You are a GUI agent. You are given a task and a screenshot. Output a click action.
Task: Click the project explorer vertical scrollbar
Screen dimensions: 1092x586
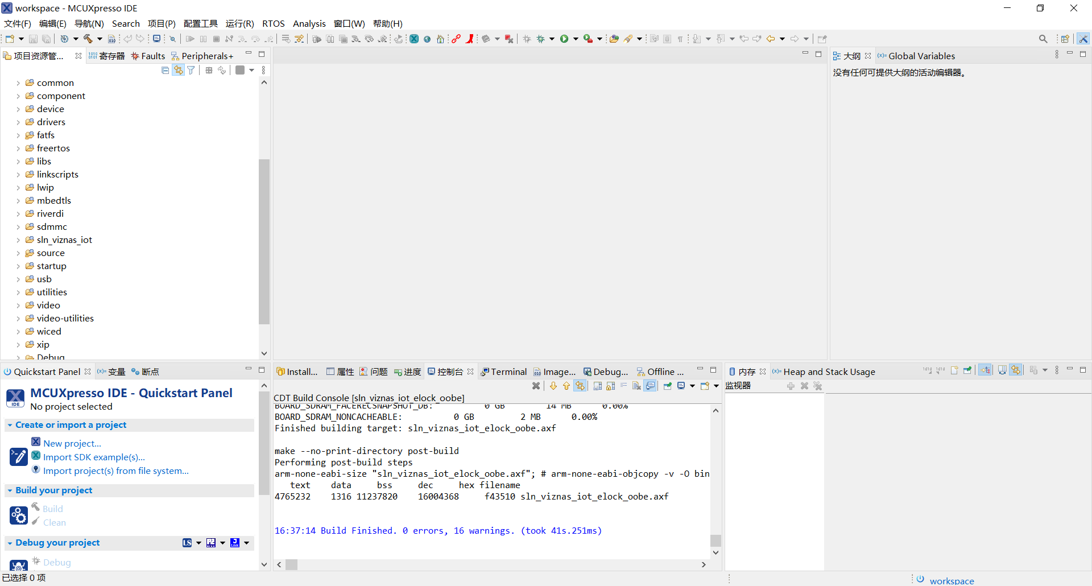264,241
